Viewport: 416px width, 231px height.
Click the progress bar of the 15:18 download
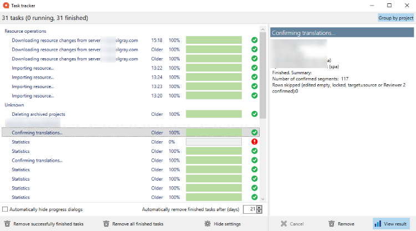[x=214, y=40]
